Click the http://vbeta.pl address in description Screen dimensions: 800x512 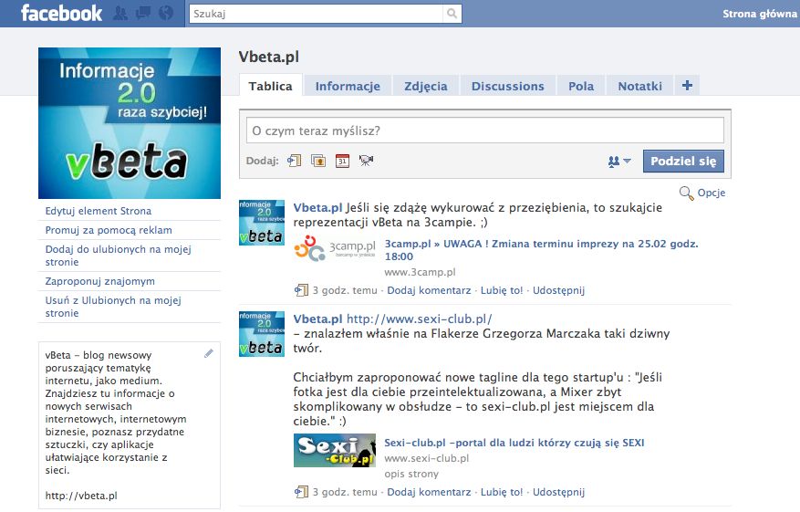point(81,496)
